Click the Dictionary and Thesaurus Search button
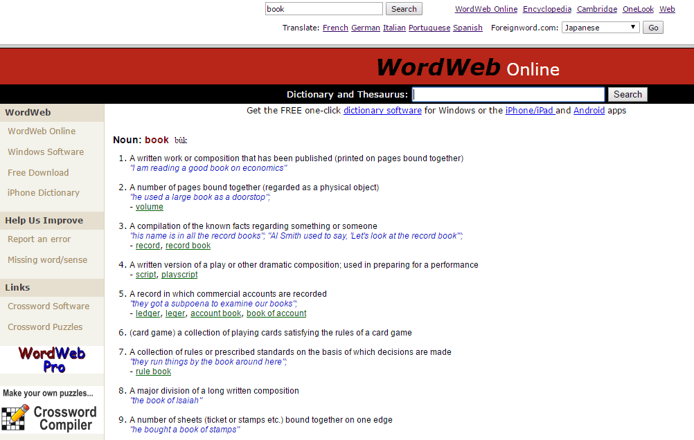 (628, 94)
